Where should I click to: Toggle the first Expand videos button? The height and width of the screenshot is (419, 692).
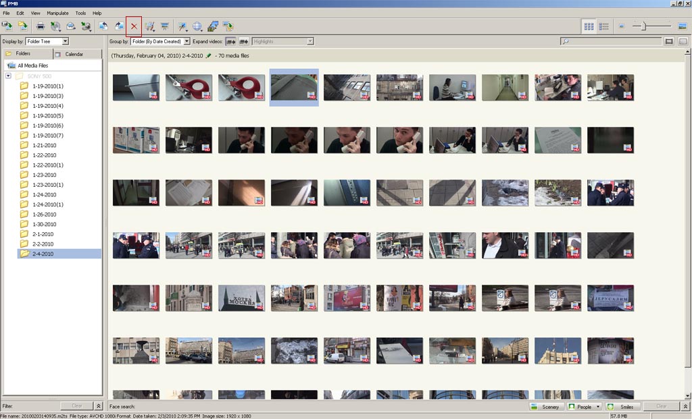[231, 41]
